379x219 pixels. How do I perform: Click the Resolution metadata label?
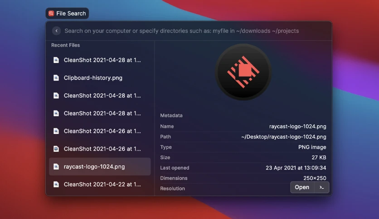[x=172, y=189]
